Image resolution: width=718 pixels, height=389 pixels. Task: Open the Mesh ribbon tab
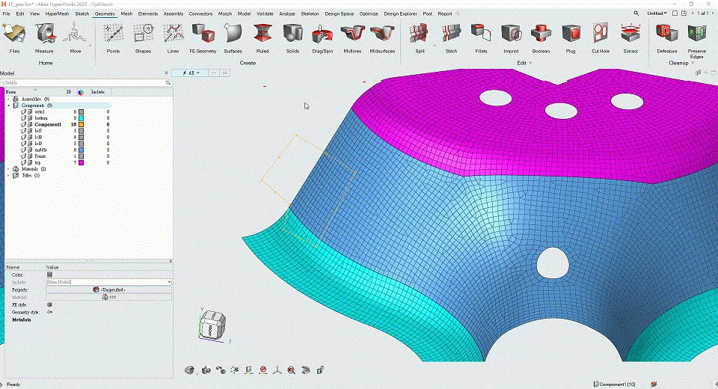pyautogui.click(x=126, y=13)
